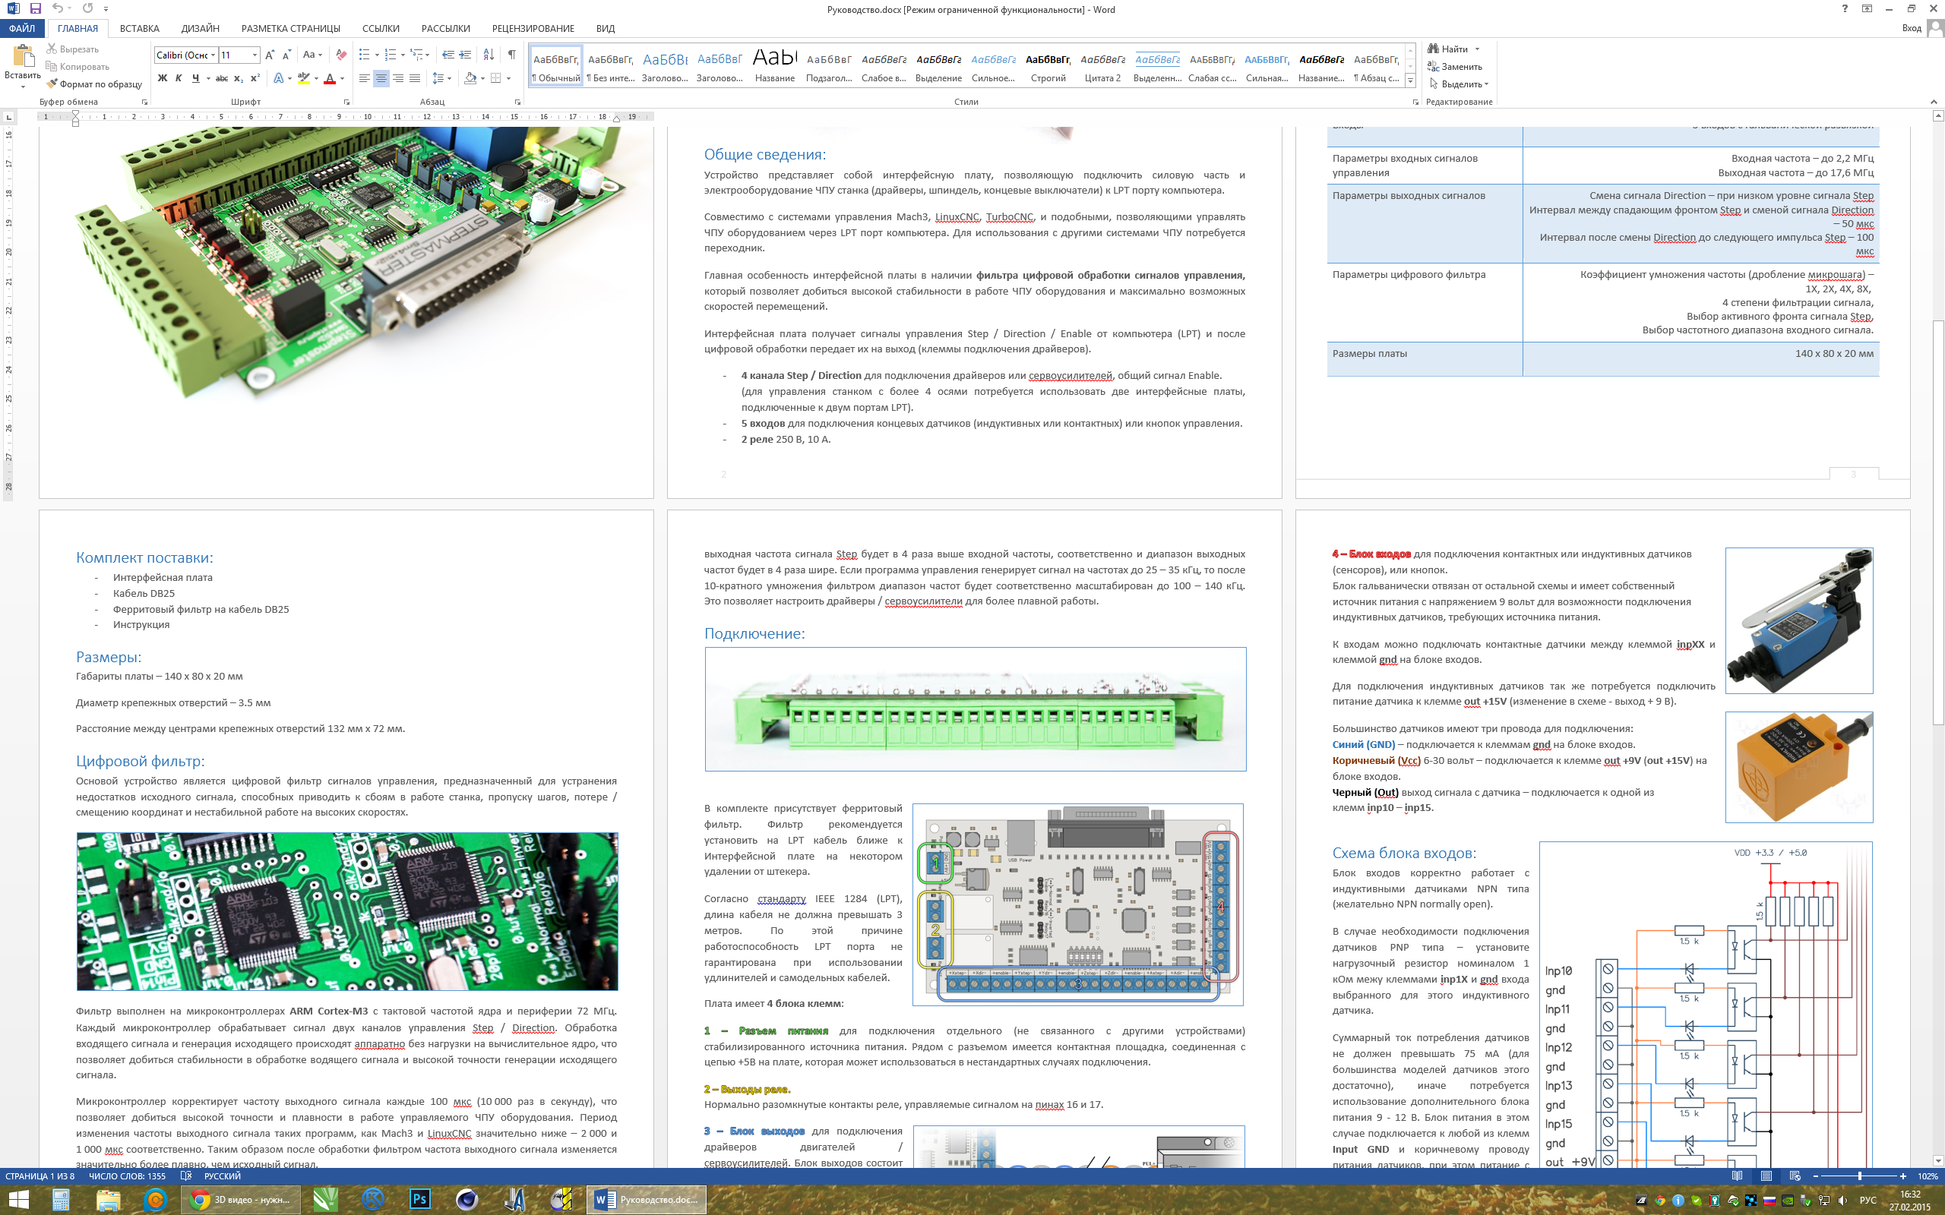This screenshot has width=1945, height=1215.
Task: Click the Grow font size icon
Action: pos(269,55)
